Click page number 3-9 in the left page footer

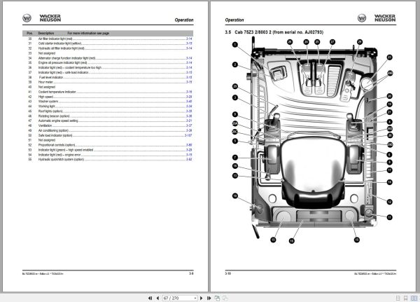click(191, 273)
